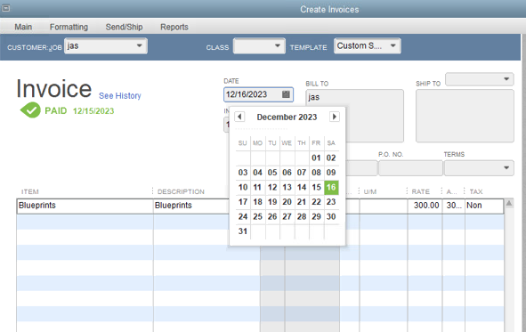This screenshot has height=332, width=526.
Task: Click the Non tax cell
Action: (x=484, y=206)
